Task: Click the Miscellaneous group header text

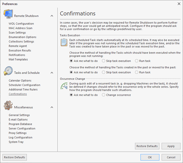Action: [x=24, y=107]
